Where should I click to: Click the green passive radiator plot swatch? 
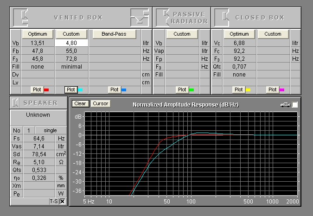coord(192,89)
